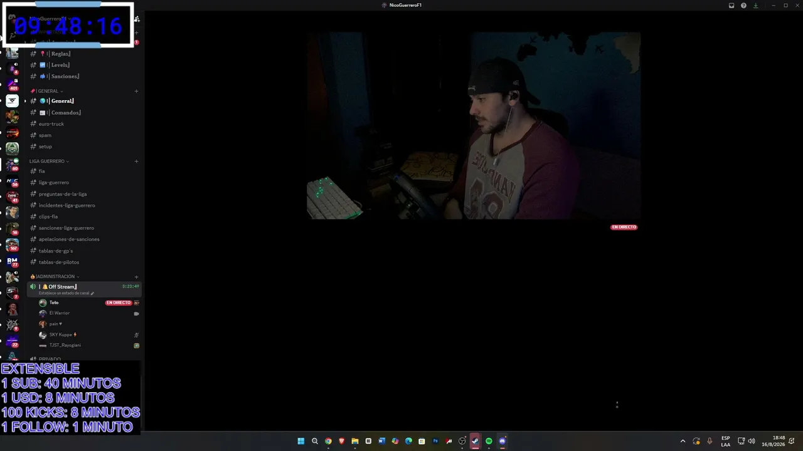
Task: Open the server with the 401 badge
Action: point(13,84)
